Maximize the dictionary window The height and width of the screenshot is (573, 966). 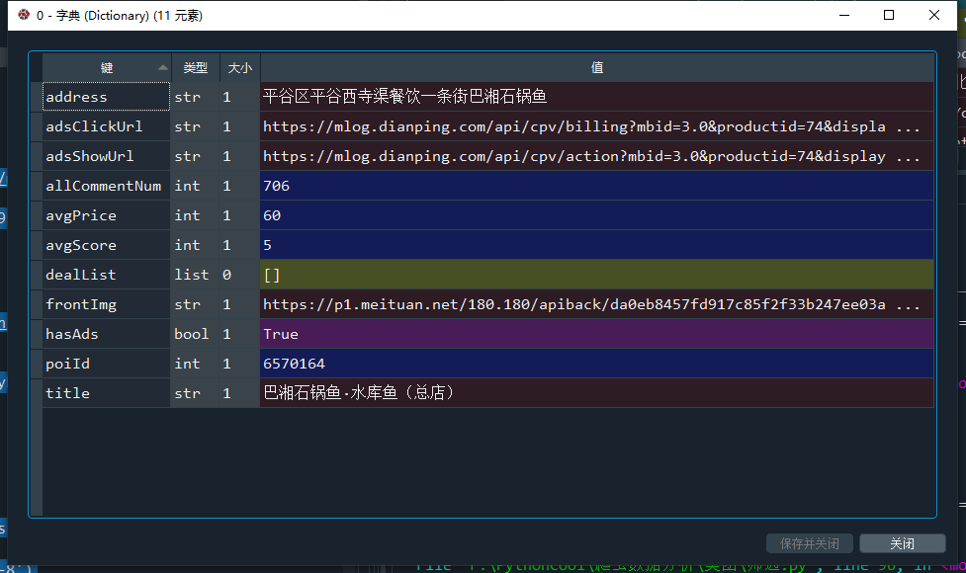click(888, 15)
